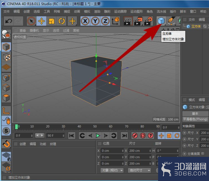Switch to Model mode
This screenshot has width=209, height=181.
coord(6,47)
